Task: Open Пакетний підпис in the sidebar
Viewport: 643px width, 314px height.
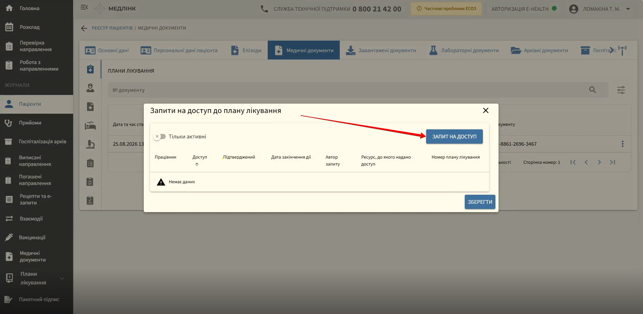Action: tap(37, 299)
